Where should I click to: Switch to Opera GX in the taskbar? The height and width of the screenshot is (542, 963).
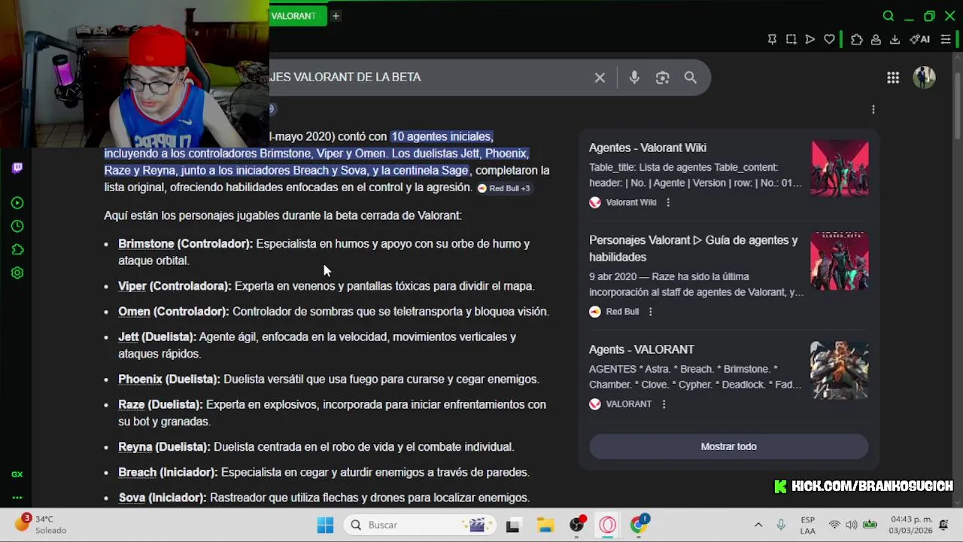(x=608, y=525)
